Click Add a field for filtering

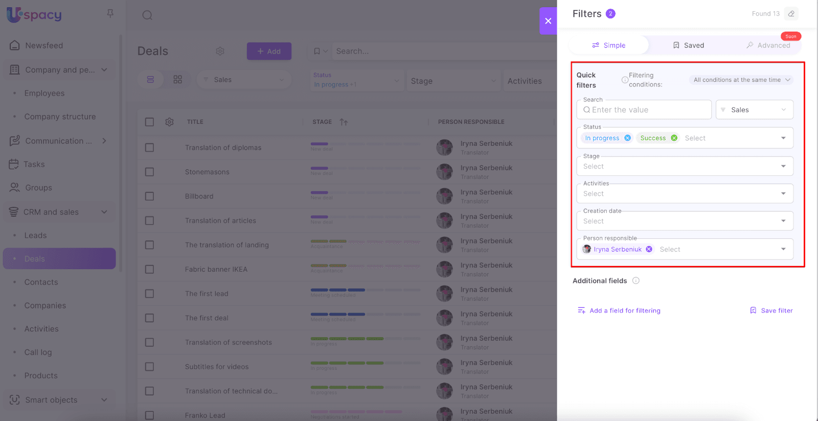pyautogui.click(x=619, y=311)
